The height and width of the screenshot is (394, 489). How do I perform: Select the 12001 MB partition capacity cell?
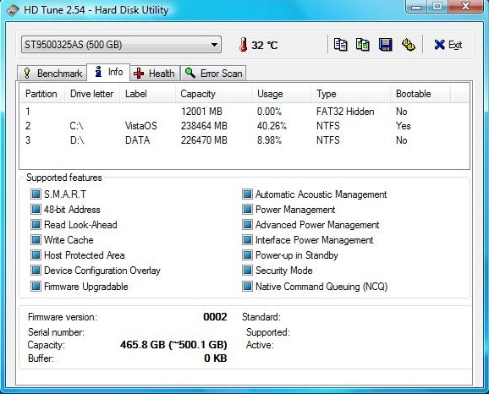[201, 112]
